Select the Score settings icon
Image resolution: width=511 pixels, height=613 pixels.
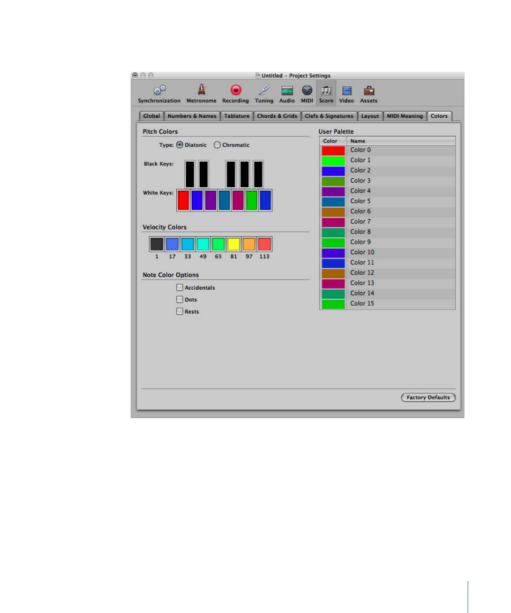point(326,94)
